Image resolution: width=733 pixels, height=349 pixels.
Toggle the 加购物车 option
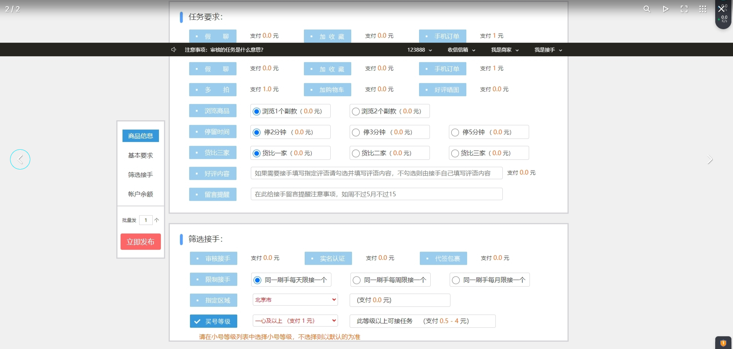point(328,90)
